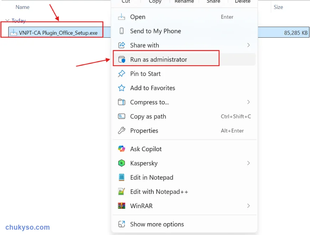Click the green Kaspersky hexagon icon

coord(122,163)
